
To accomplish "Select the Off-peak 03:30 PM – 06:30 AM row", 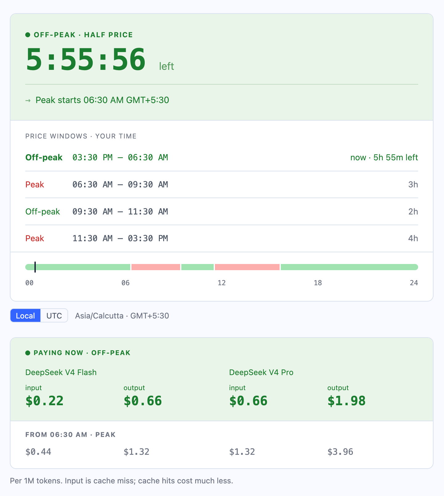I will point(222,158).
